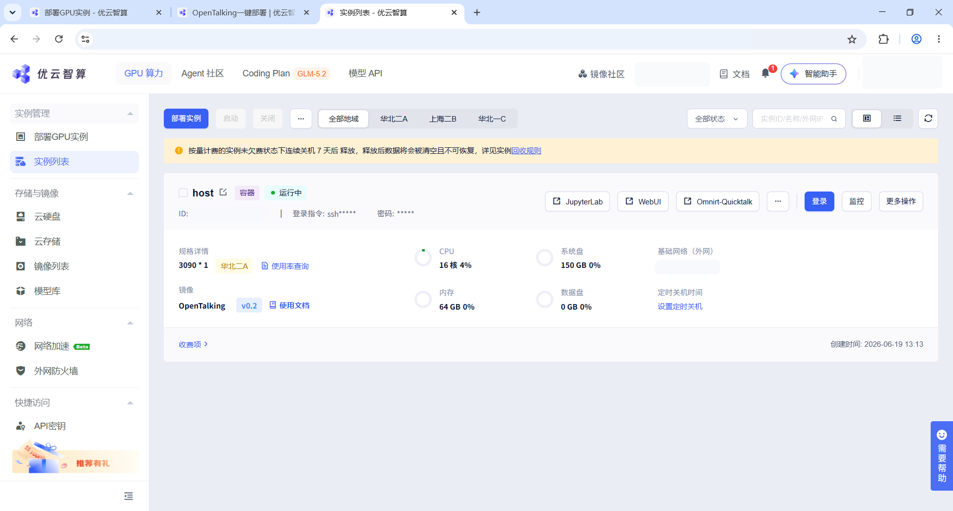
Task: Edit the host instance name icon
Action: 223,192
